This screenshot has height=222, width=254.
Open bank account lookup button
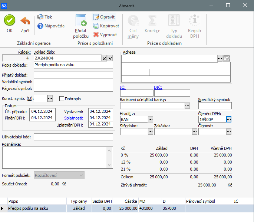click(x=187, y=106)
